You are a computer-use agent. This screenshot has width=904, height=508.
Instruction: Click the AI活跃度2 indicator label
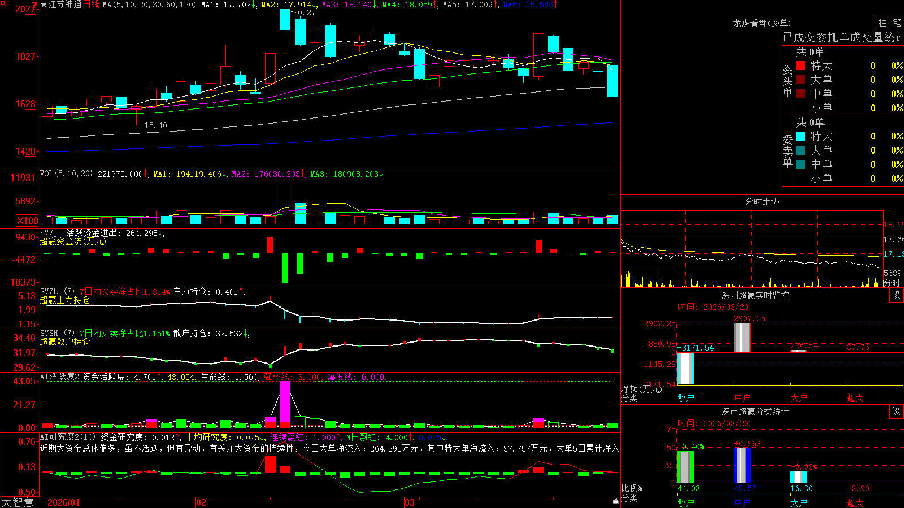click(60, 377)
